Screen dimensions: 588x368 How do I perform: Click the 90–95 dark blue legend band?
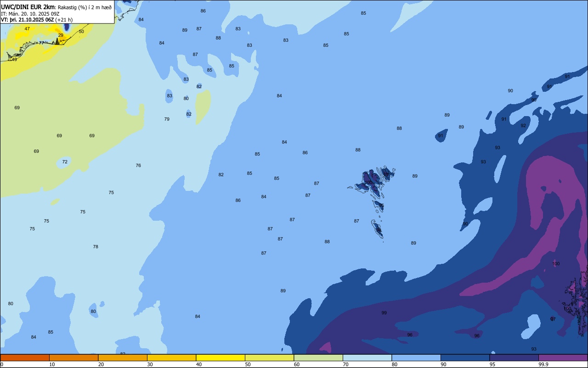(465, 357)
